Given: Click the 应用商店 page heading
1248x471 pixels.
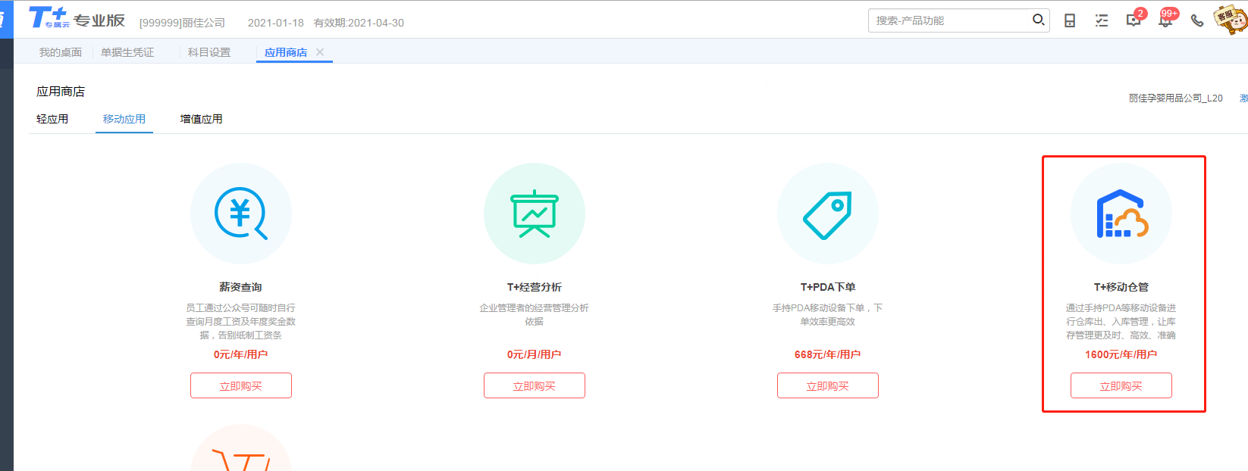Looking at the screenshot, I should coord(61,92).
